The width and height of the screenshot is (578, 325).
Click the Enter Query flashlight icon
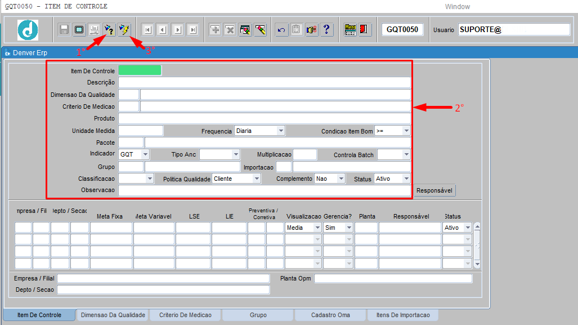(x=109, y=29)
